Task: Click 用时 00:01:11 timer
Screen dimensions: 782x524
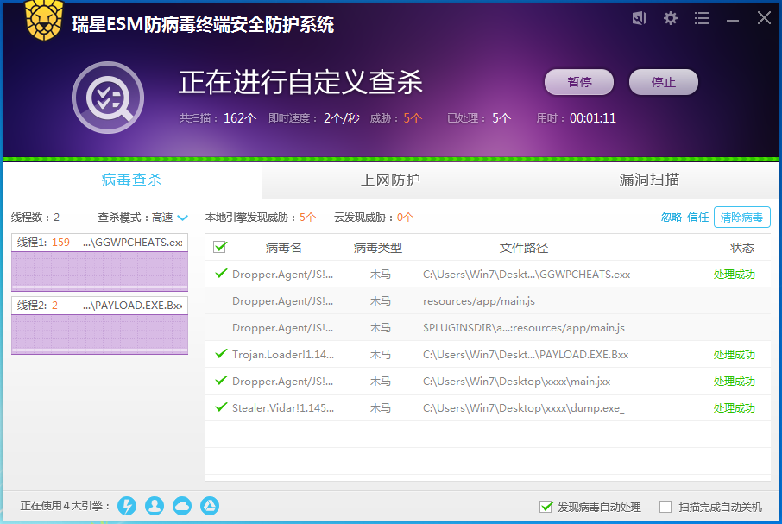Action: [x=576, y=118]
